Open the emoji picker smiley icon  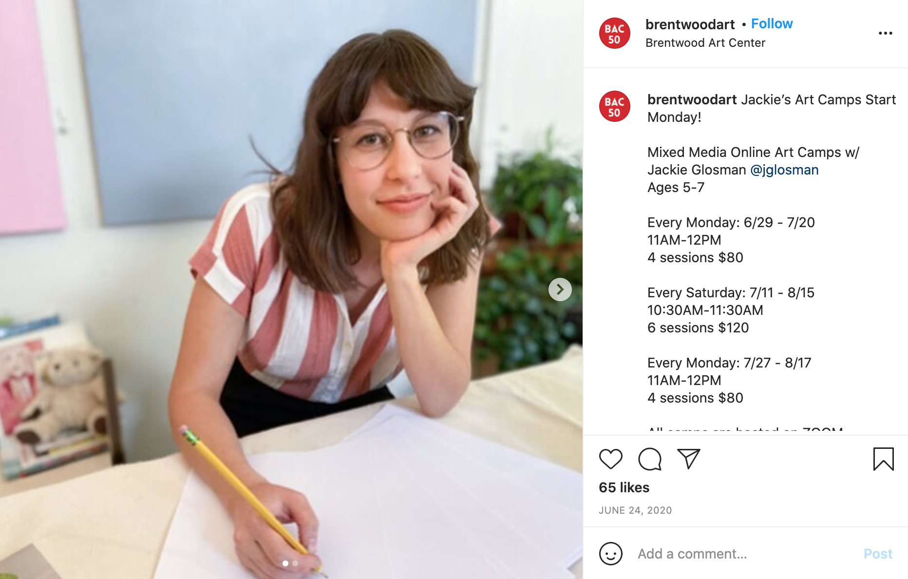tap(611, 554)
